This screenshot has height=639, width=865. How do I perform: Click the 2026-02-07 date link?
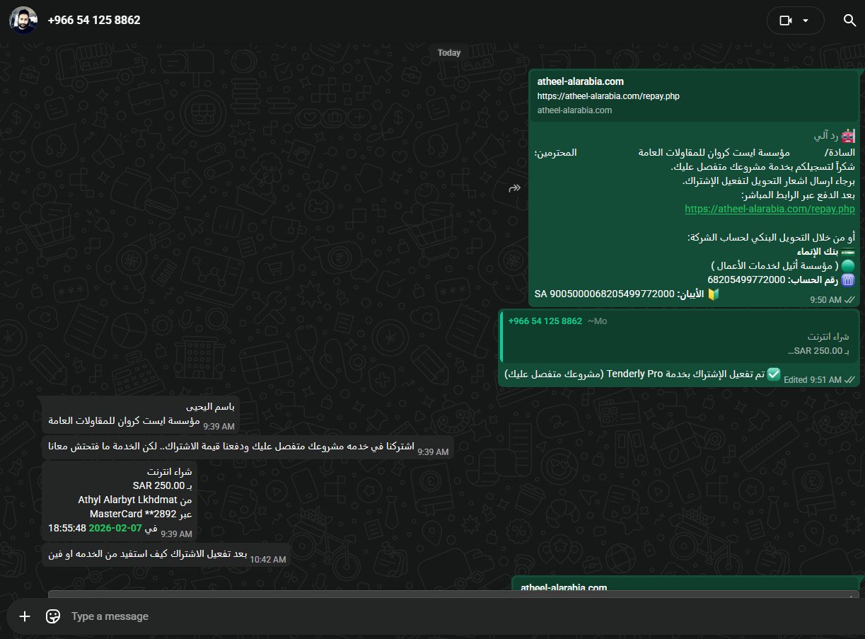(x=115, y=528)
